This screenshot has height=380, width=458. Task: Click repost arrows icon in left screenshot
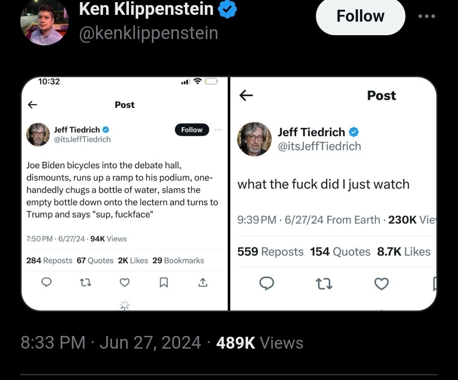86,282
